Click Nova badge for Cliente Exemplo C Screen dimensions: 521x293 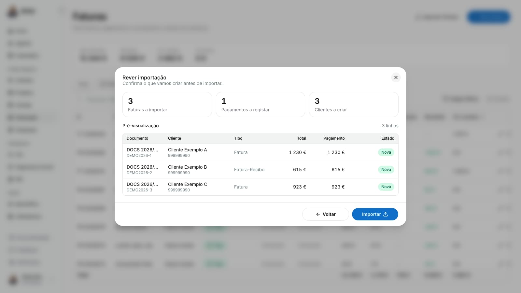tap(386, 187)
